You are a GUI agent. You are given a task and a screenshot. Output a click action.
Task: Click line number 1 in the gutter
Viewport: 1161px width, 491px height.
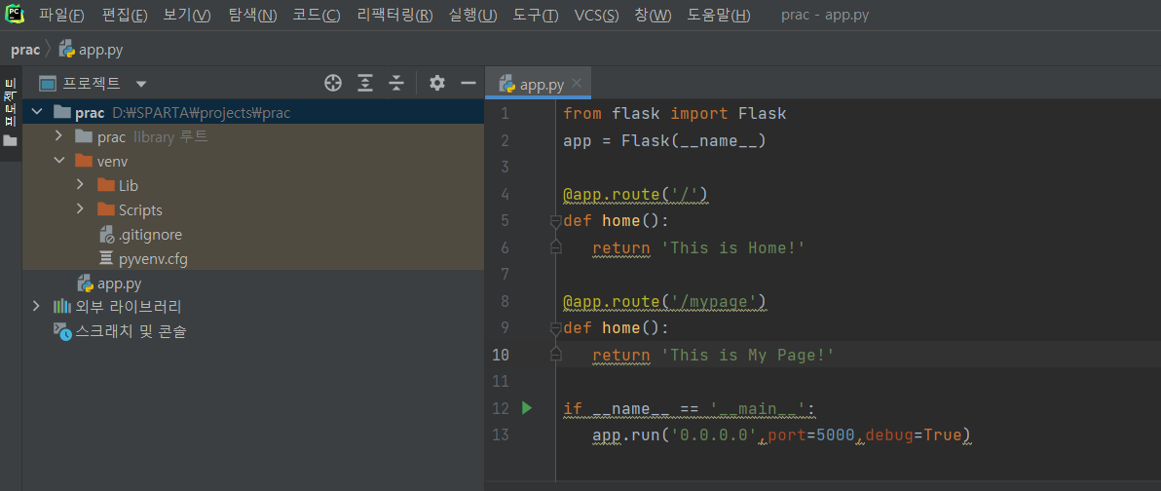[x=505, y=114]
